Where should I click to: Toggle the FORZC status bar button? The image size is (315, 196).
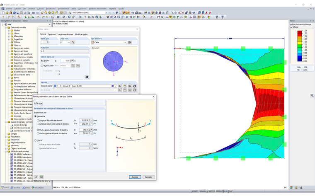(x=195, y=191)
